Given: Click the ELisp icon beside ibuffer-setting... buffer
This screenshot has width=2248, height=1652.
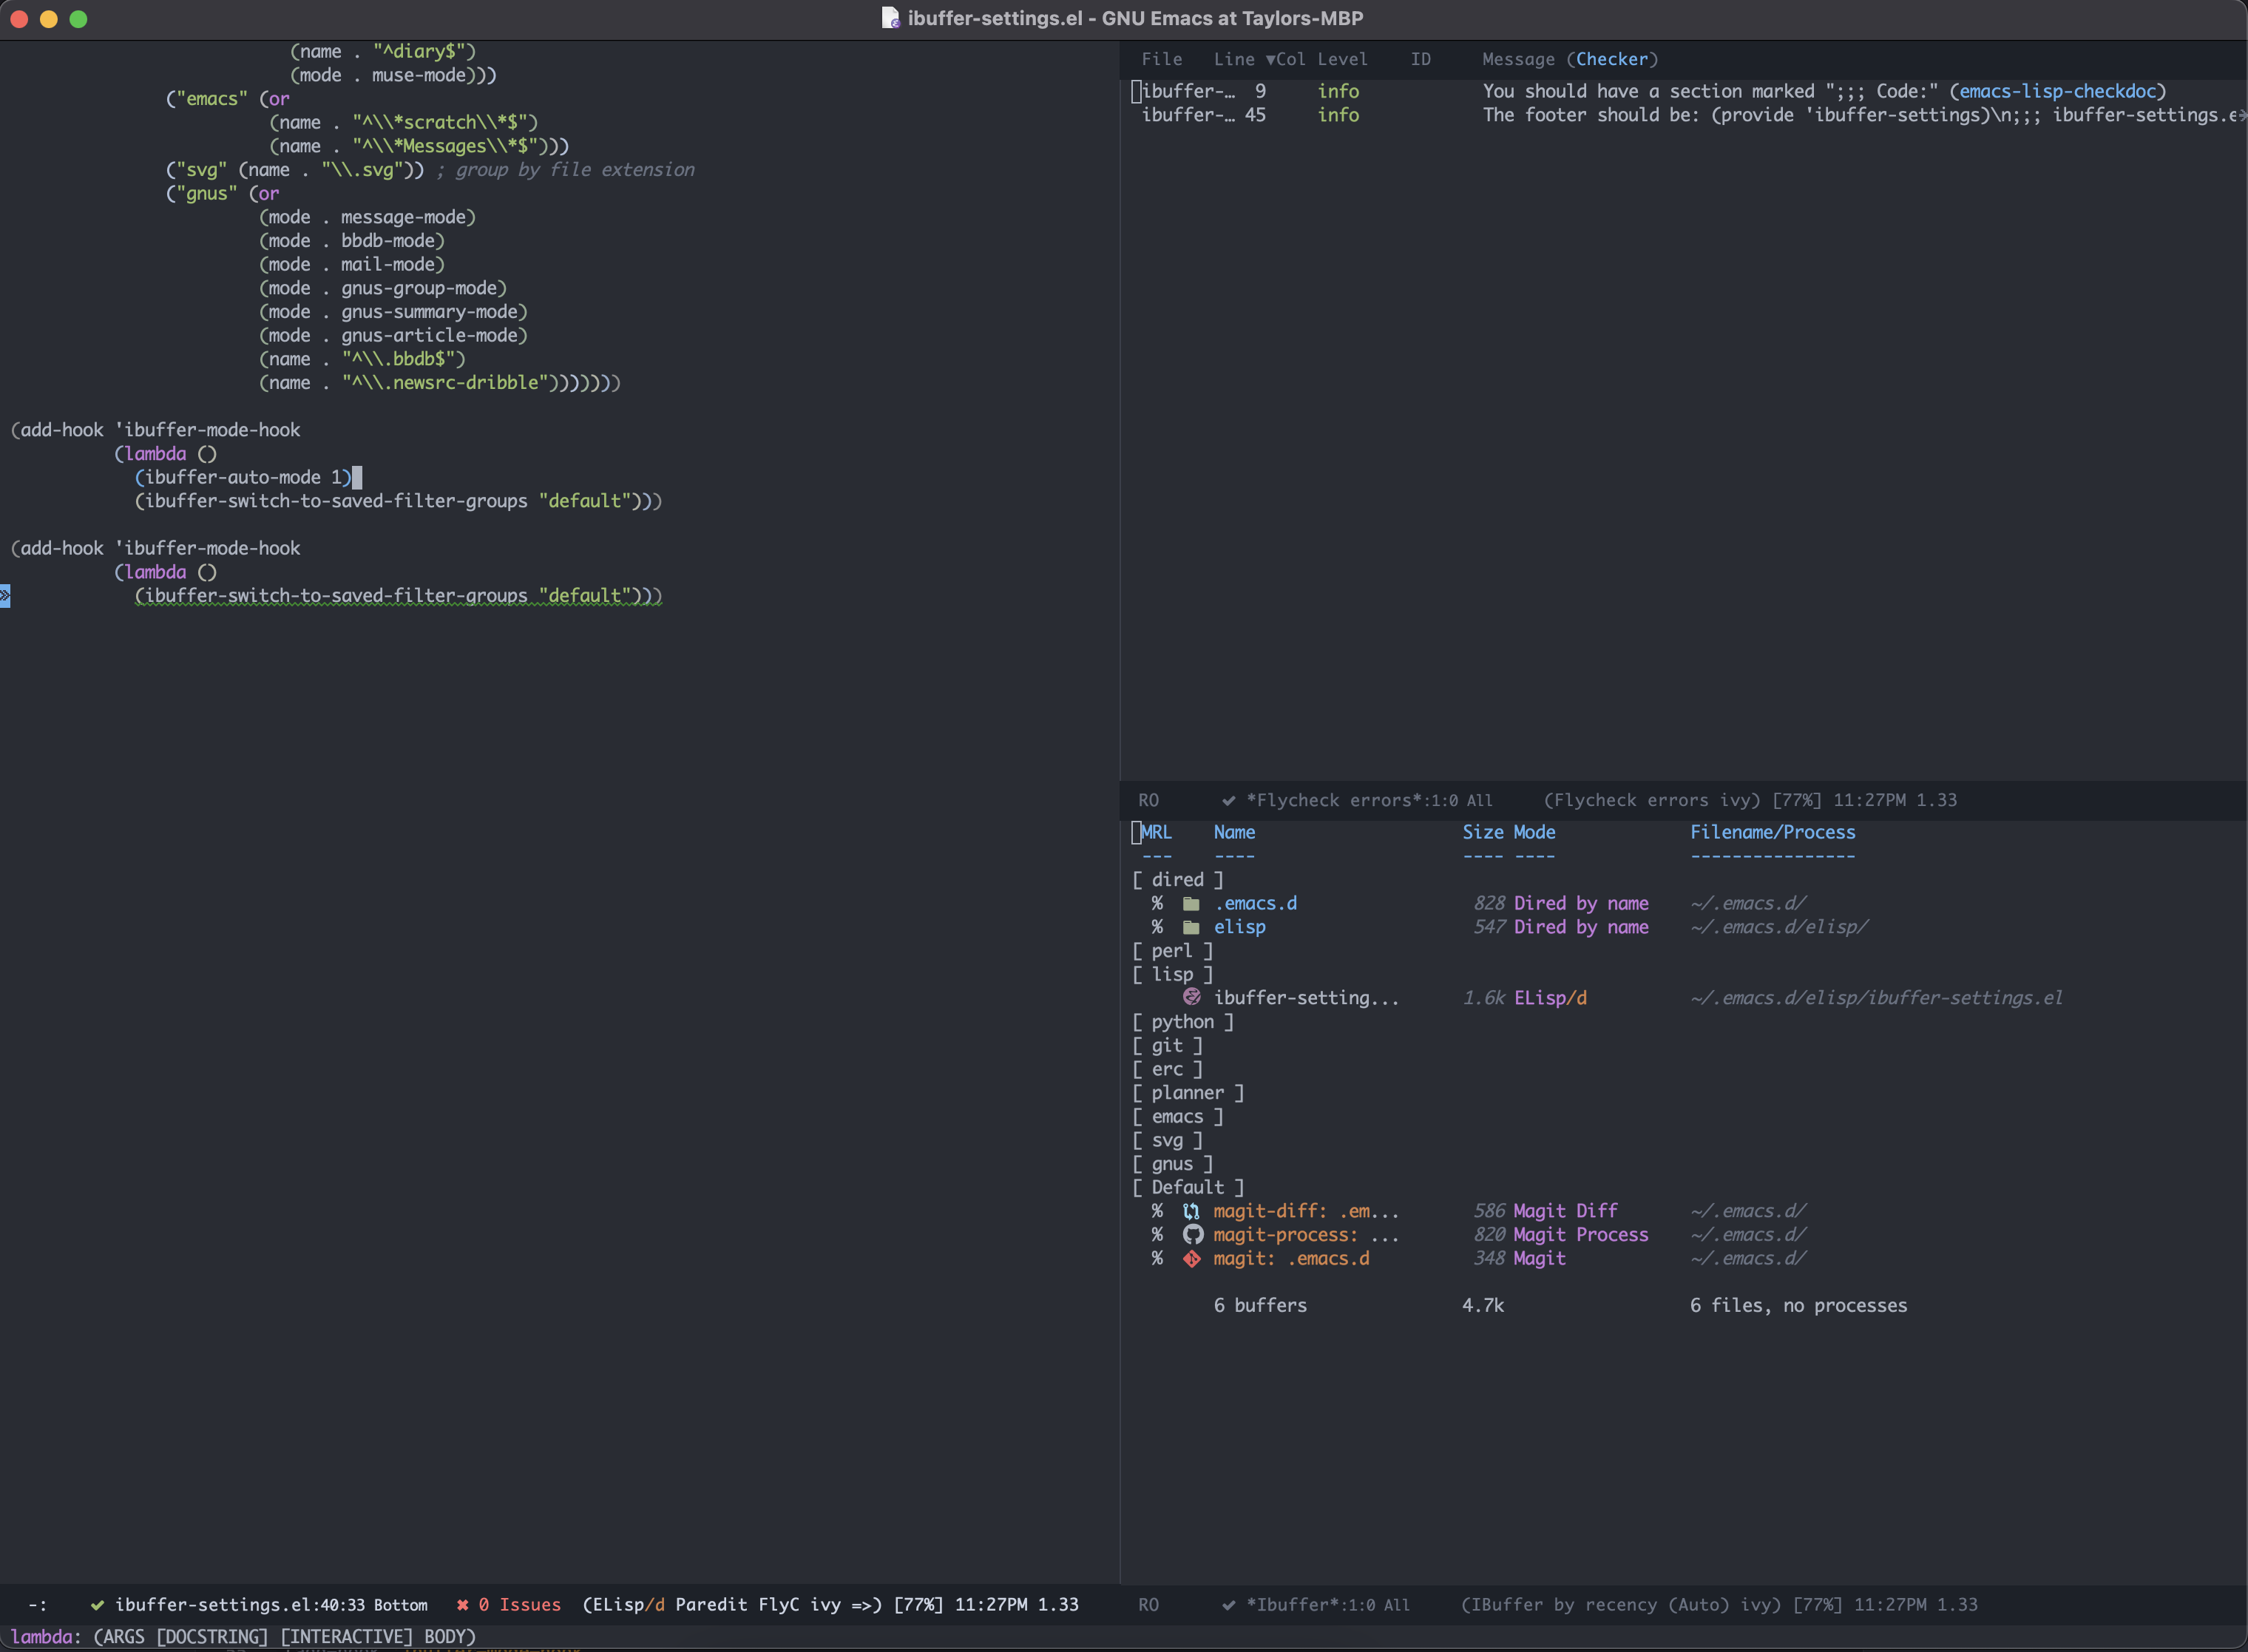Looking at the screenshot, I should [1191, 997].
